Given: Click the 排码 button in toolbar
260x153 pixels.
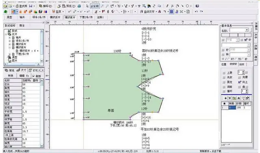Looking at the screenshot, I should click(45, 6).
